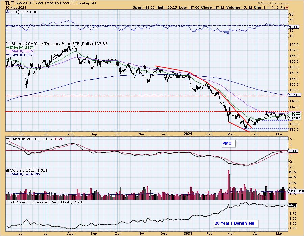
Task: Click the Aug marker on the bottom date axis
Action: pyautogui.click(x=70, y=234)
